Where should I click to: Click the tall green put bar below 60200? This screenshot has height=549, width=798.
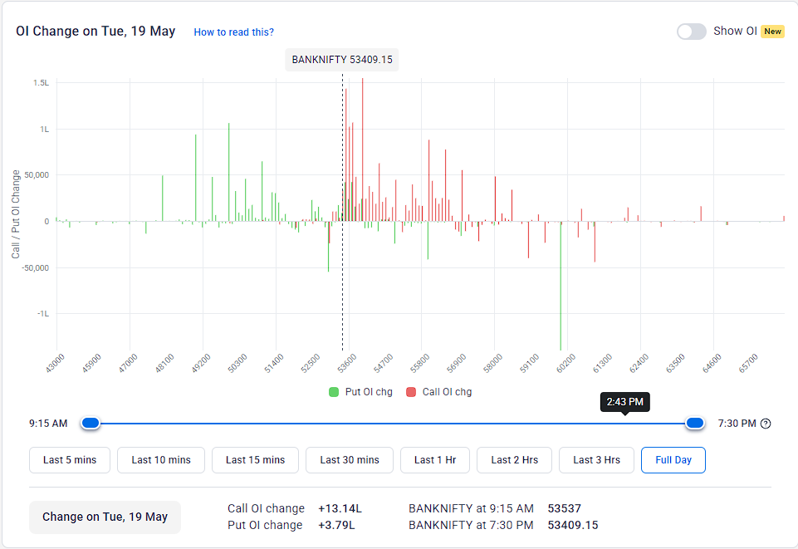pyautogui.click(x=561, y=286)
